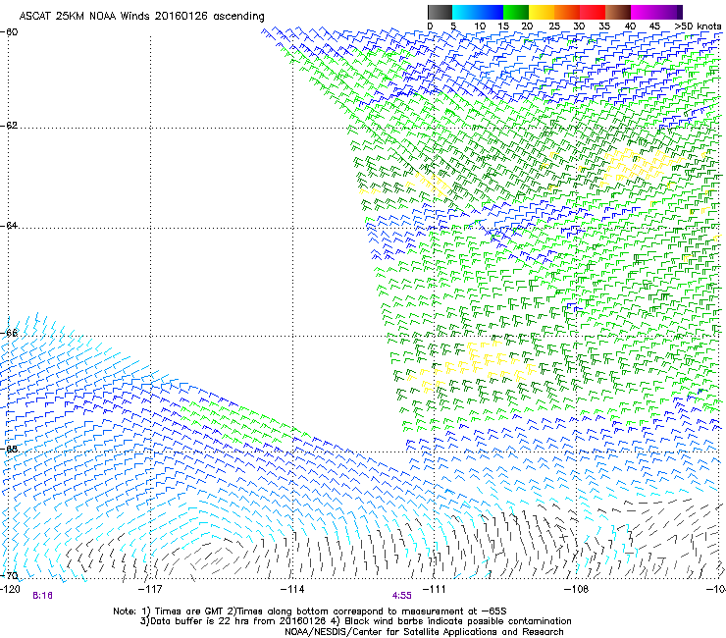Viewport: 726px width, 638px height.
Task: Click the -120 longitude axis label
Action: pos(10,589)
